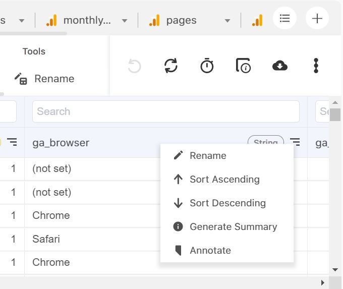This screenshot has width=343, height=289.
Task: Click horizontal scrollbar right arrow
Action: point(323,282)
